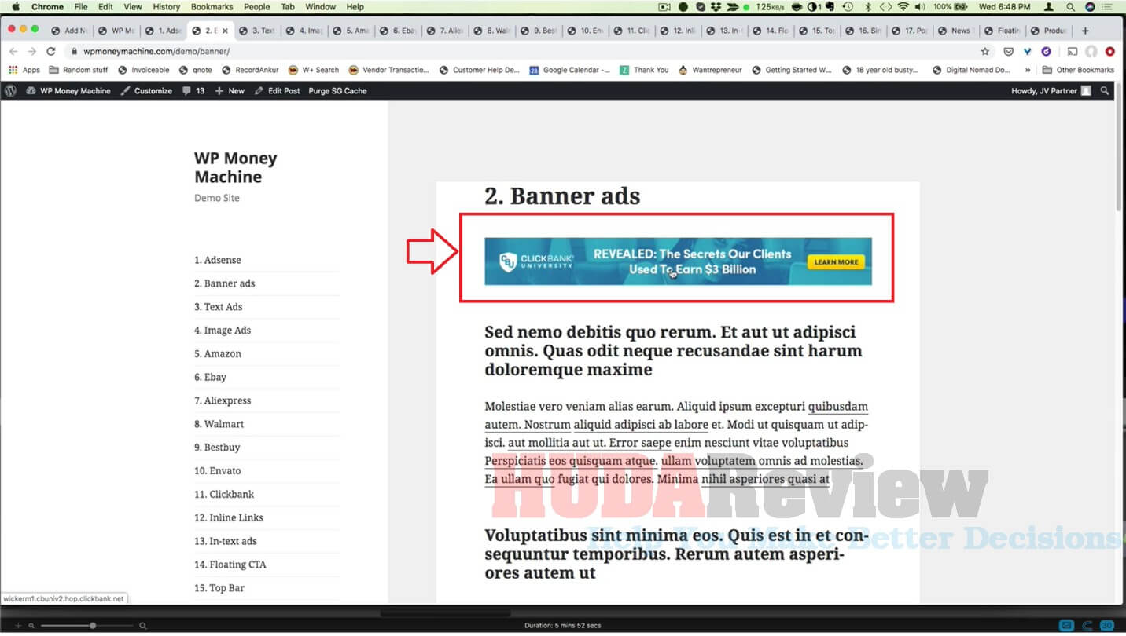Image resolution: width=1126 pixels, height=636 pixels.
Task: Open the Google Calendar bookmark
Action: pos(569,70)
